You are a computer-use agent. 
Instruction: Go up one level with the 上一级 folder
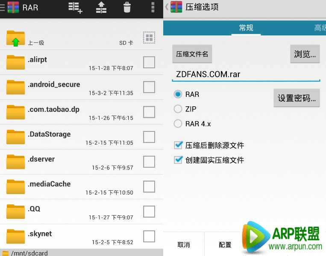(15, 38)
